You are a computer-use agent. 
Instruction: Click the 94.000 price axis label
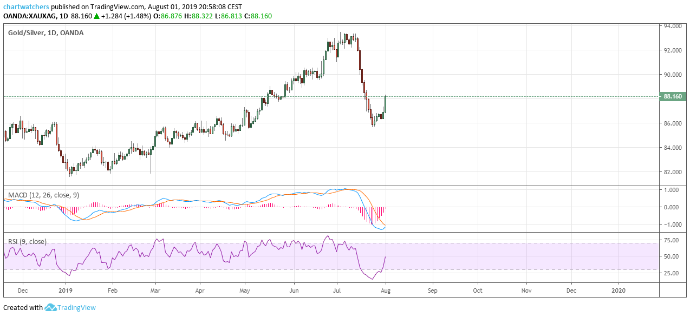tap(672, 26)
